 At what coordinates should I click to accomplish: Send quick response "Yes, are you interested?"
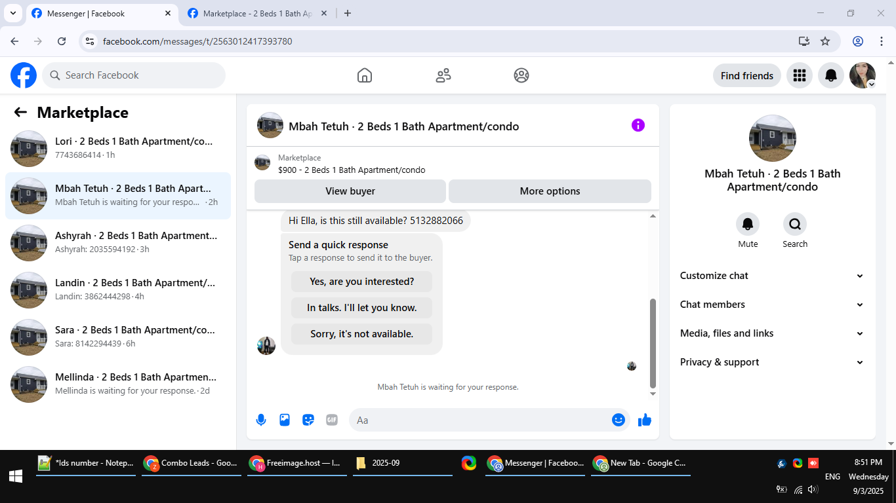point(362,282)
